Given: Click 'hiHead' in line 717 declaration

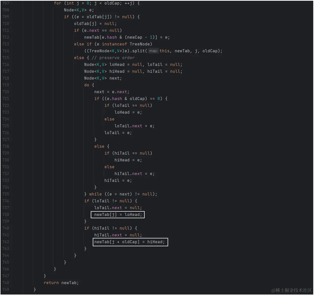Looking at the screenshot, I should coord(117,71).
